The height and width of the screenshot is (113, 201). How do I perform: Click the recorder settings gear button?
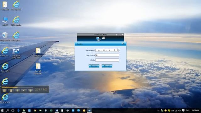[30, 90]
